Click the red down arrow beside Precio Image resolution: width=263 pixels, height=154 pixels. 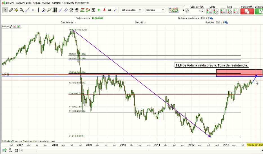(15, 27)
